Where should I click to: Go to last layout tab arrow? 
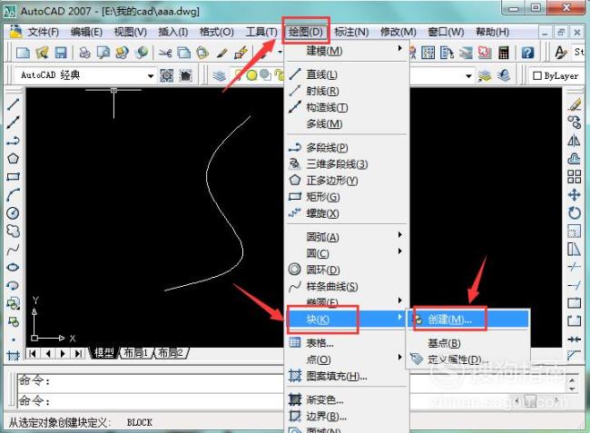point(78,354)
